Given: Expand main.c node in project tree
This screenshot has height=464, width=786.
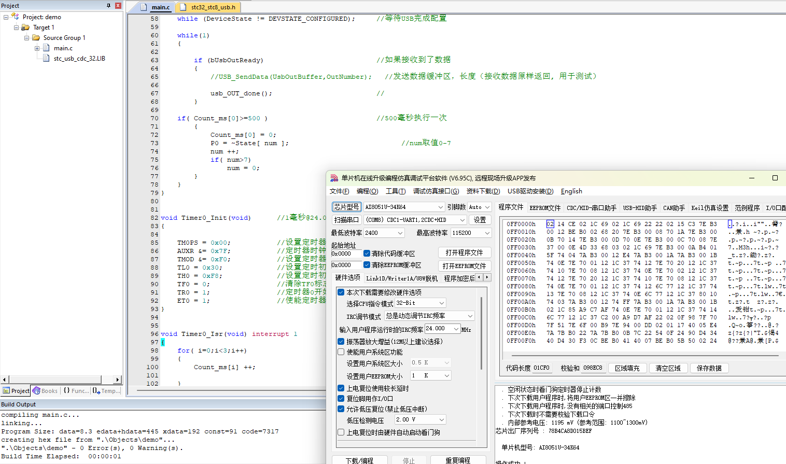Looking at the screenshot, I should click(x=37, y=48).
